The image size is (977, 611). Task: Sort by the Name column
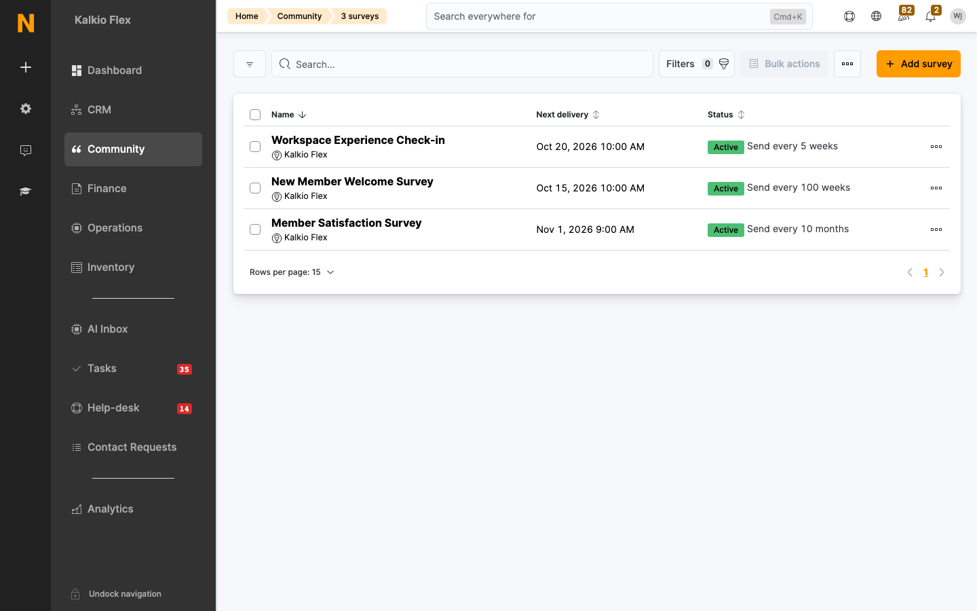[289, 115]
